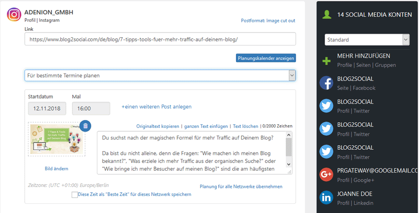Click MEHR HINZUFÜGEN heading
Image resolution: width=419 pixels, height=213 pixels.
click(x=364, y=56)
